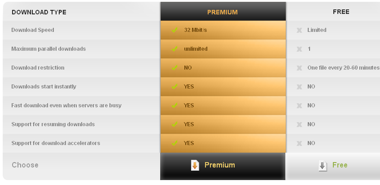Viewport: 380px width, 185px height.
Task: Click checkmark in Premium resuming downloads row
Action: [x=175, y=124]
